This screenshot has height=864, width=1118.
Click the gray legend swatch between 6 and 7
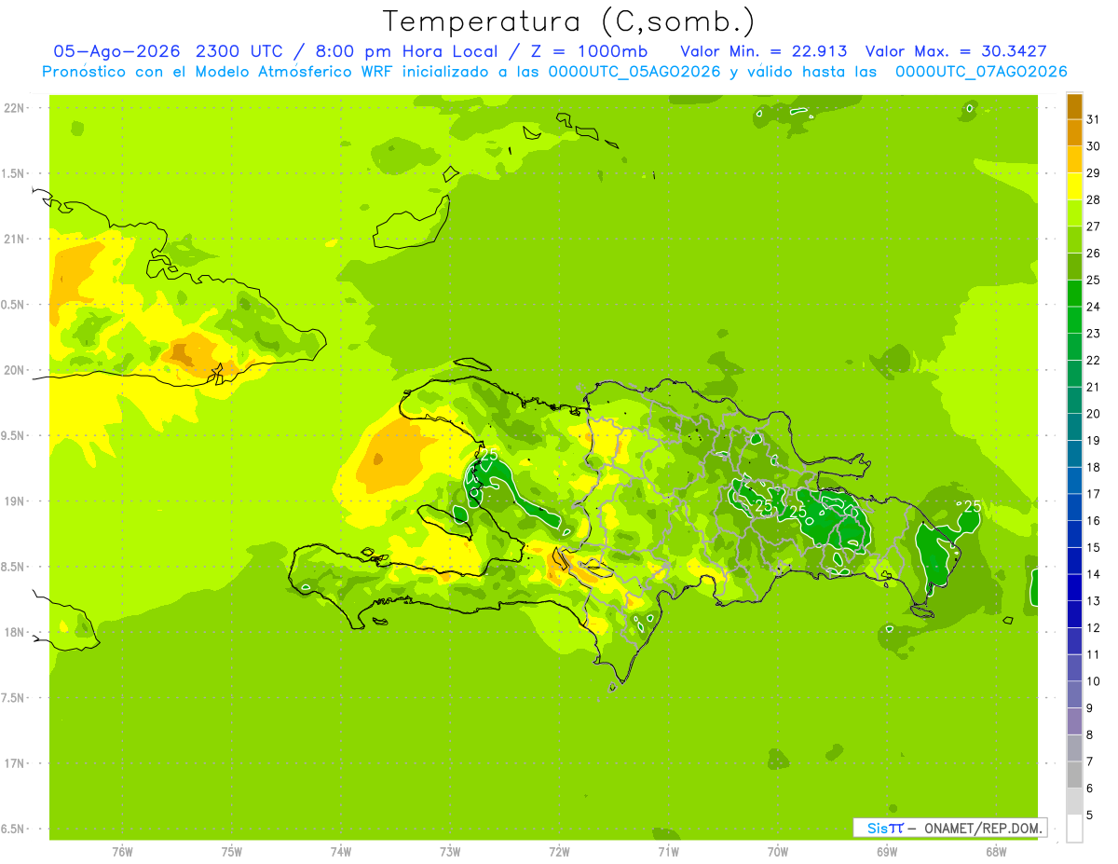1074,775
